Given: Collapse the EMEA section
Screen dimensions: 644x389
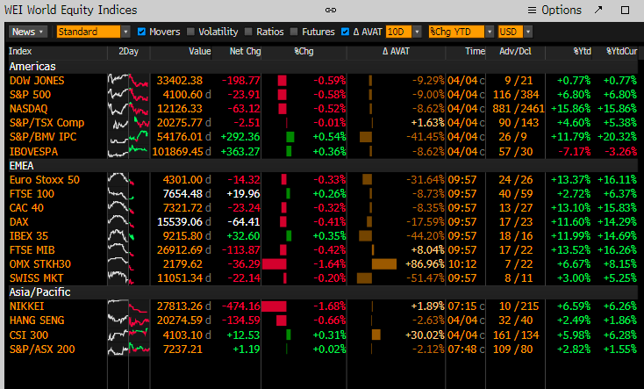Looking at the screenshot, I should (21, 166).
